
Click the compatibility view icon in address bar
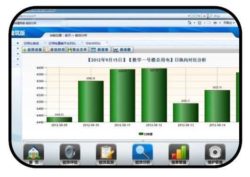coord(194,16)
